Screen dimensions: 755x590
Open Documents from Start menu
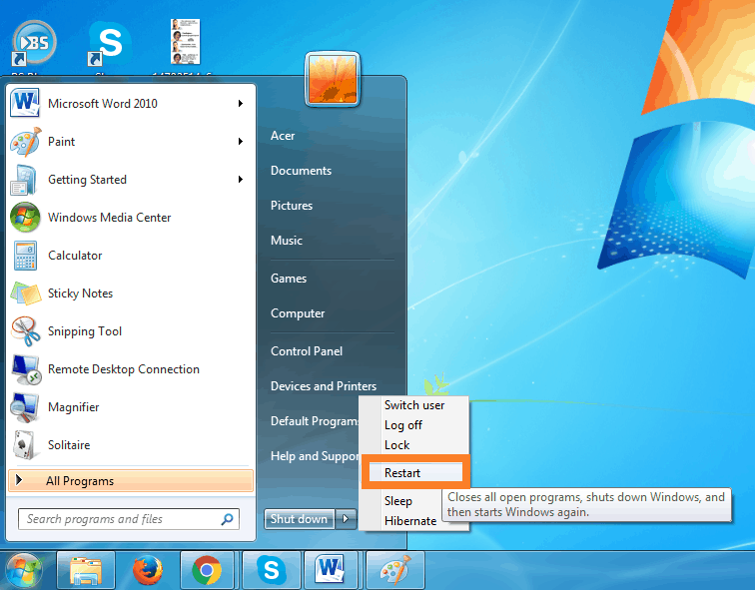point(301,171)
